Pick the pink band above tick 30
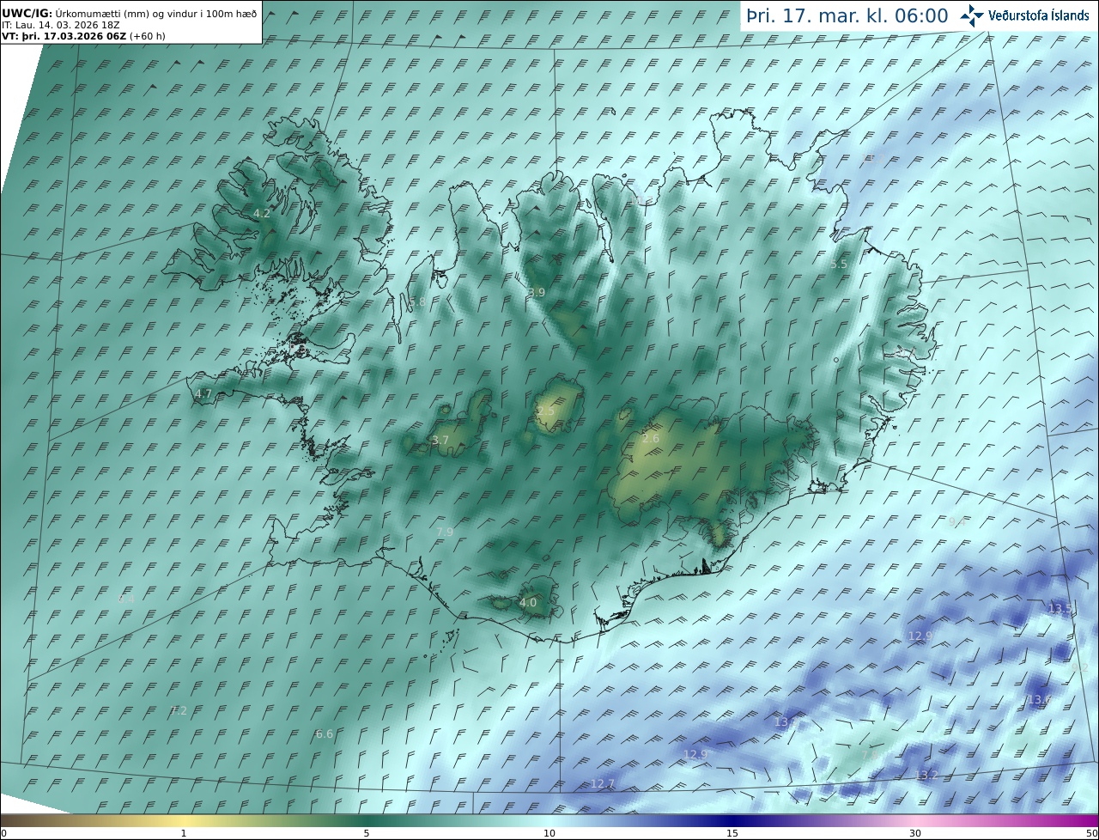The image size is (1099, 840). click(915, 820)
